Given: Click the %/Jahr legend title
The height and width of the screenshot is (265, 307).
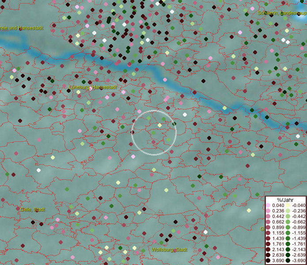Looking at the screenshot, I should [285, 200].
